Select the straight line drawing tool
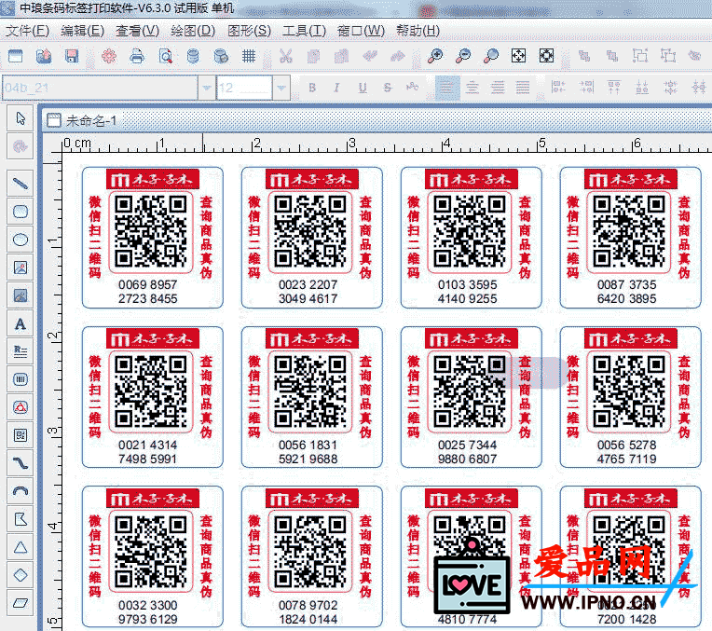 coord(21,184)
